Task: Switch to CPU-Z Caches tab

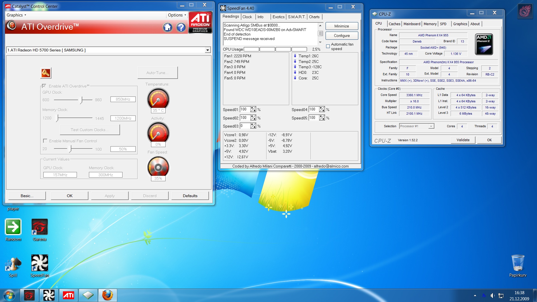Action: point(394,24)
